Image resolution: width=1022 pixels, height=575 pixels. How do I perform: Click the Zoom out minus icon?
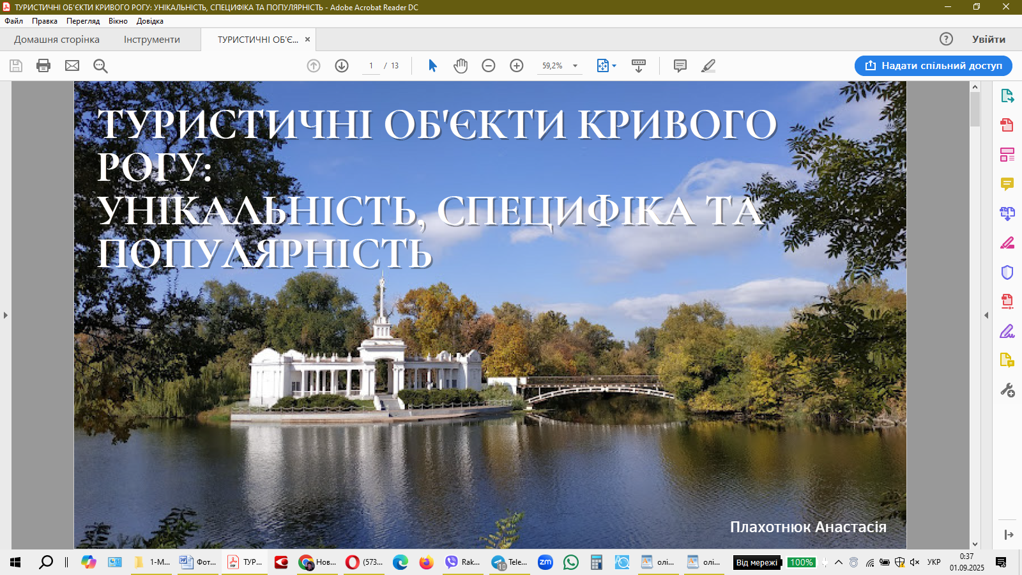[x=489, y=66]
